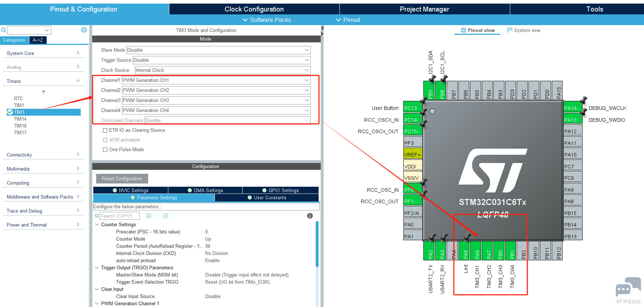Open the DMA Settings tab

(205, 190)
